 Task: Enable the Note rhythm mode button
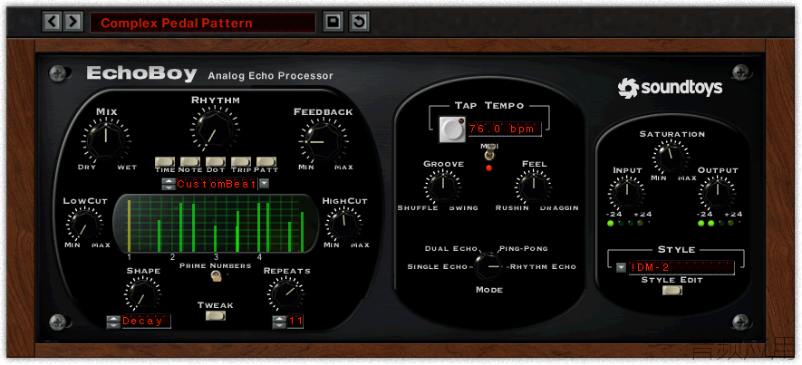pos(190,162)
